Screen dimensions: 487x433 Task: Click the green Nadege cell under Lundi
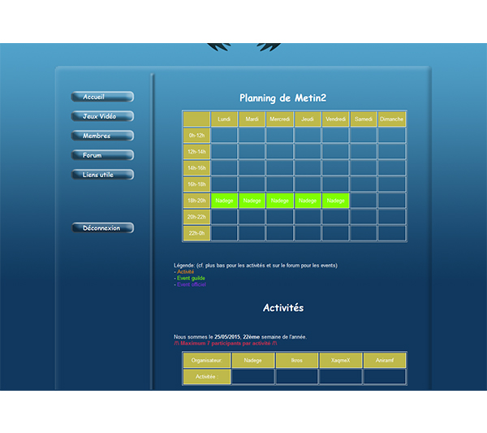225,201
